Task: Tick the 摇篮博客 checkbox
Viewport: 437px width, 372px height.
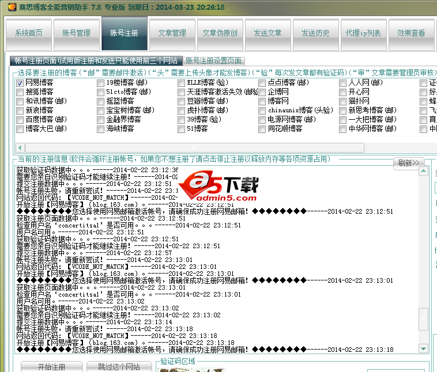Action: pyautogui.click(x=100, y=101)
